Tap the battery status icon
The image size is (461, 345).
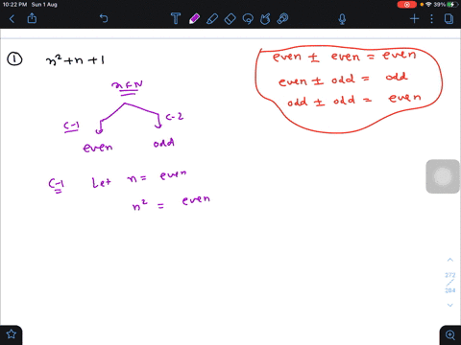451,5
